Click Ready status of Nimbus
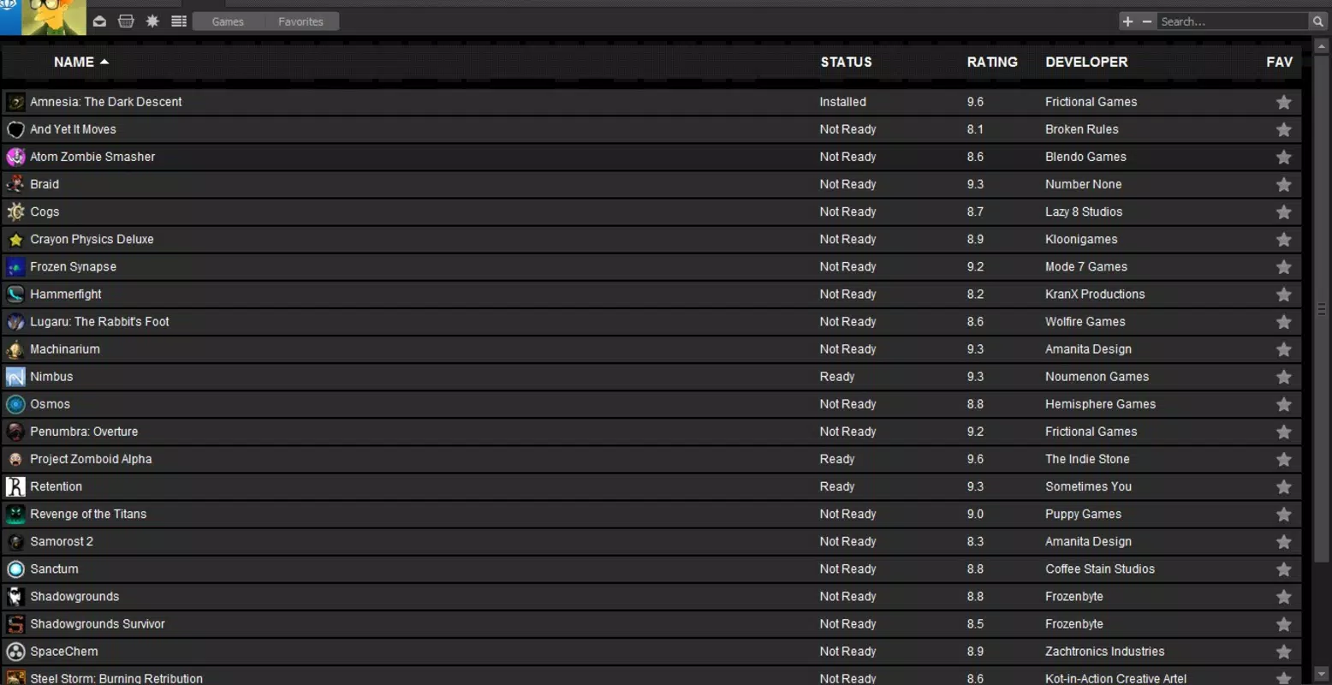1332x685 pixels. [836, 377]
